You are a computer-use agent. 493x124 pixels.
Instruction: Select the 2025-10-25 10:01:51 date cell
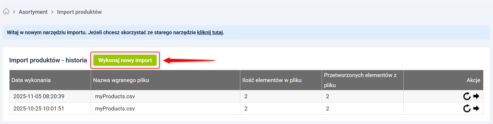(x=39, y=109)
